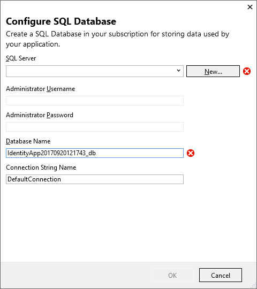Viewport: 257px width, 289px height.
Task: Click the Connection String Name label
Action: coord(41,168)
